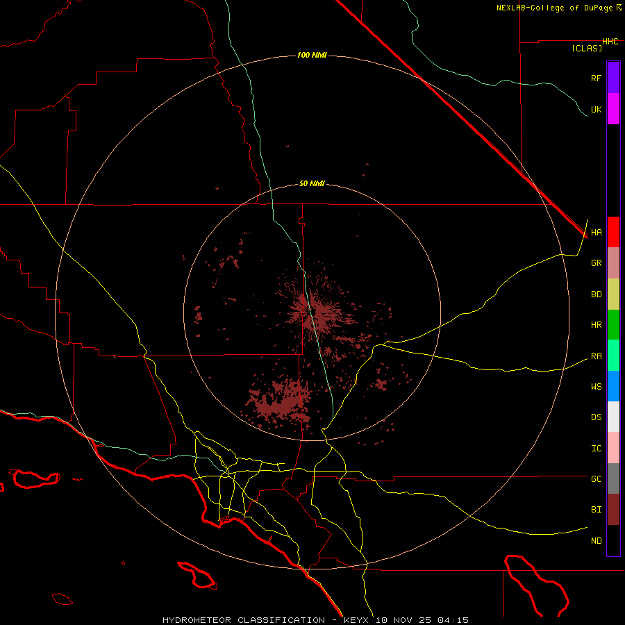This screenshot has height=625, width=625.
Task: Click the HA legend label
Action: (x=596, y=233)
